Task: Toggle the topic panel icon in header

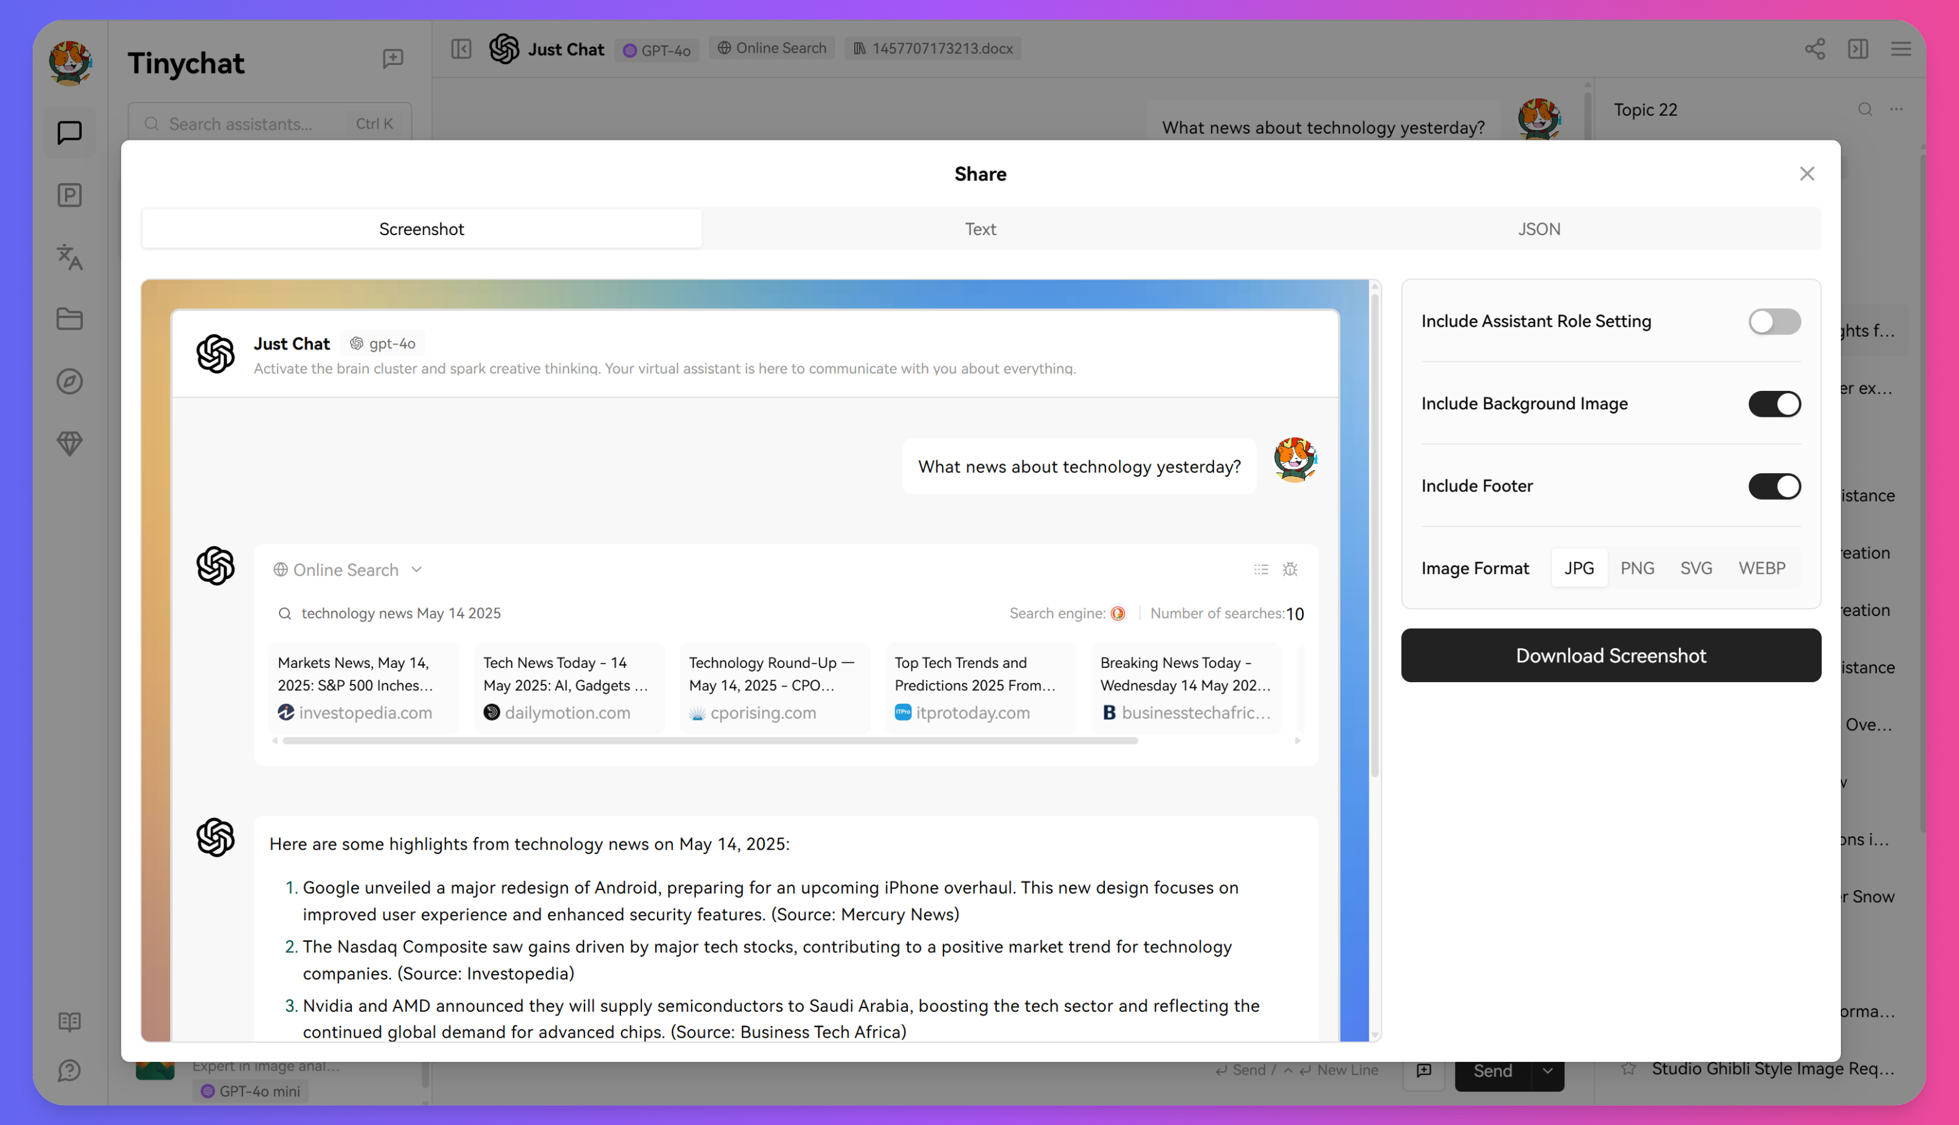Action: (1858, 49)
